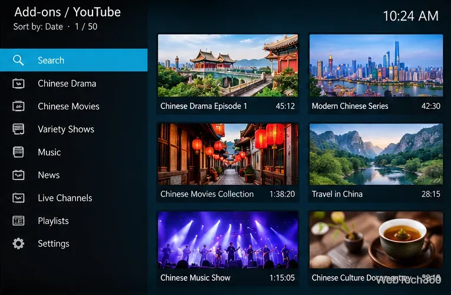Click the Music list icon
The height and width of the screenshot is (295, 451).
point(18,152)
